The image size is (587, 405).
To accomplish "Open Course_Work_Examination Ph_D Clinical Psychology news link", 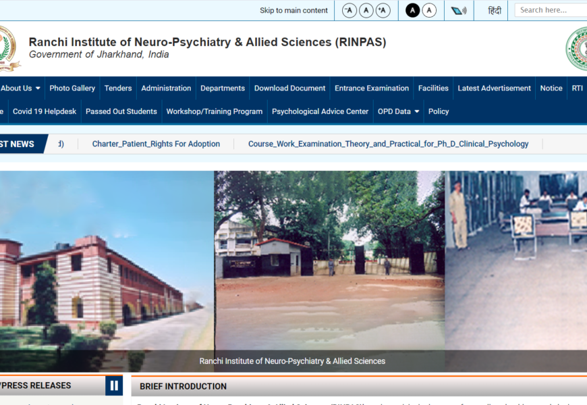I will 388,144.
